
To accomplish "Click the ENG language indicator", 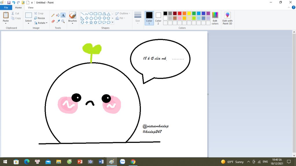I will click(x=265, y=162).
